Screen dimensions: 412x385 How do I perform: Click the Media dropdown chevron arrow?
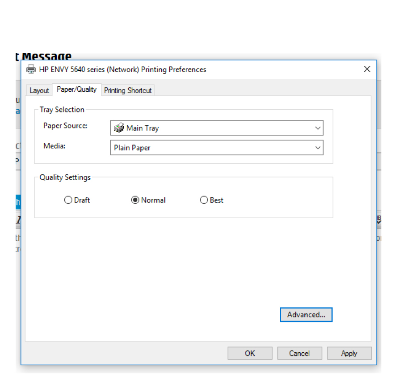point(318,148)
